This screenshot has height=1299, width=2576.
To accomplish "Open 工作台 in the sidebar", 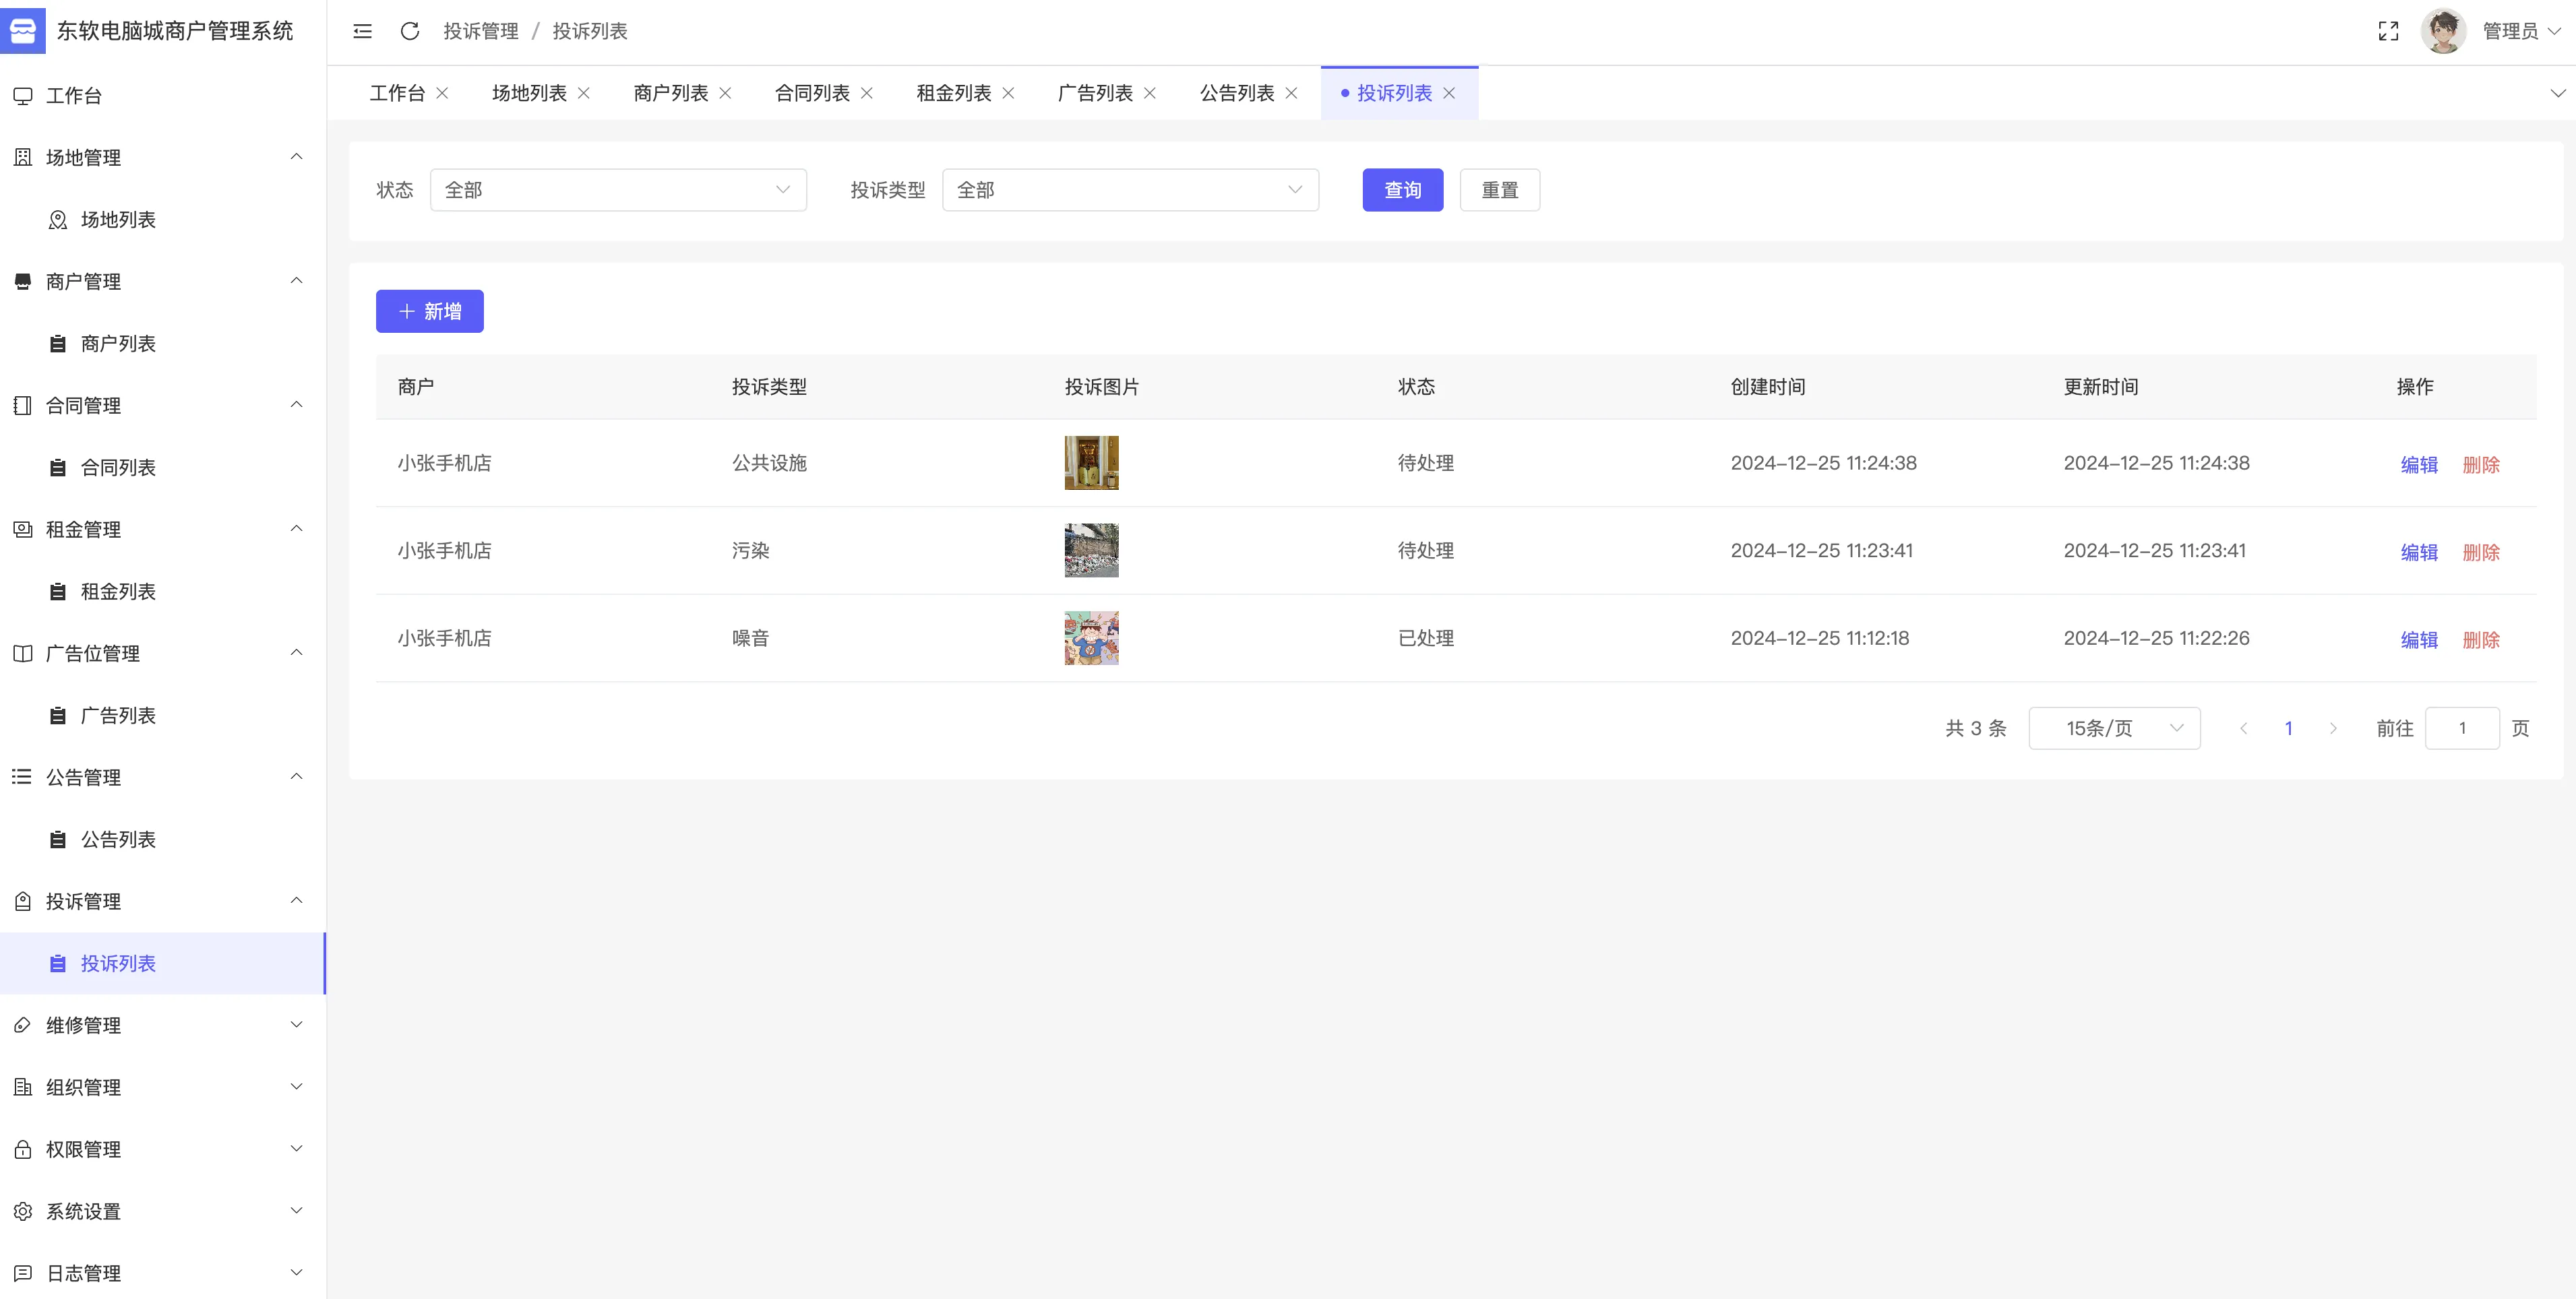I will click(x=74, y=96).
